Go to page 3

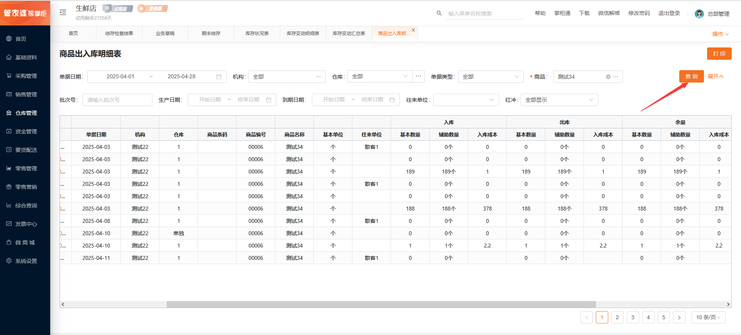pos(633,317)
